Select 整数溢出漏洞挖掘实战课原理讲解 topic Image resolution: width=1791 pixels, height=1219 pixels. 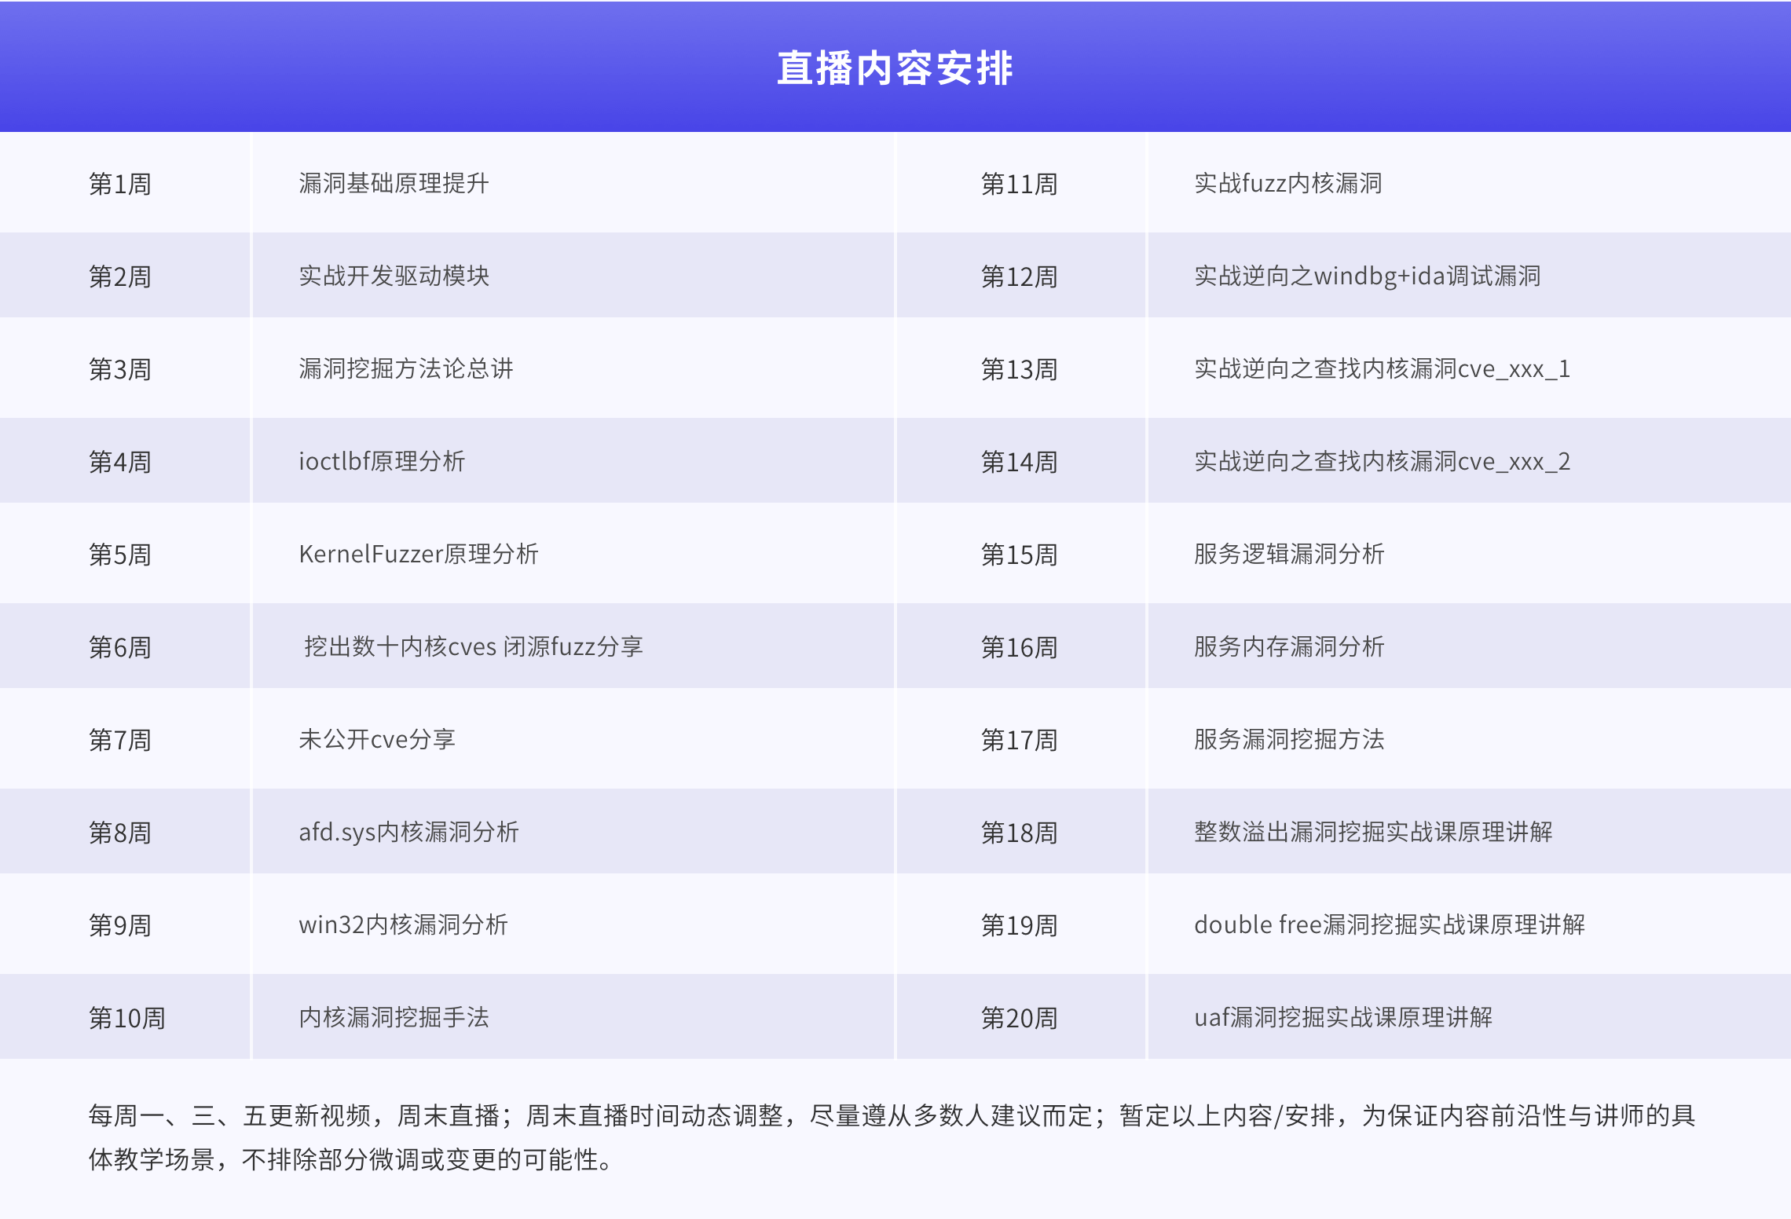click(1372, 833)
